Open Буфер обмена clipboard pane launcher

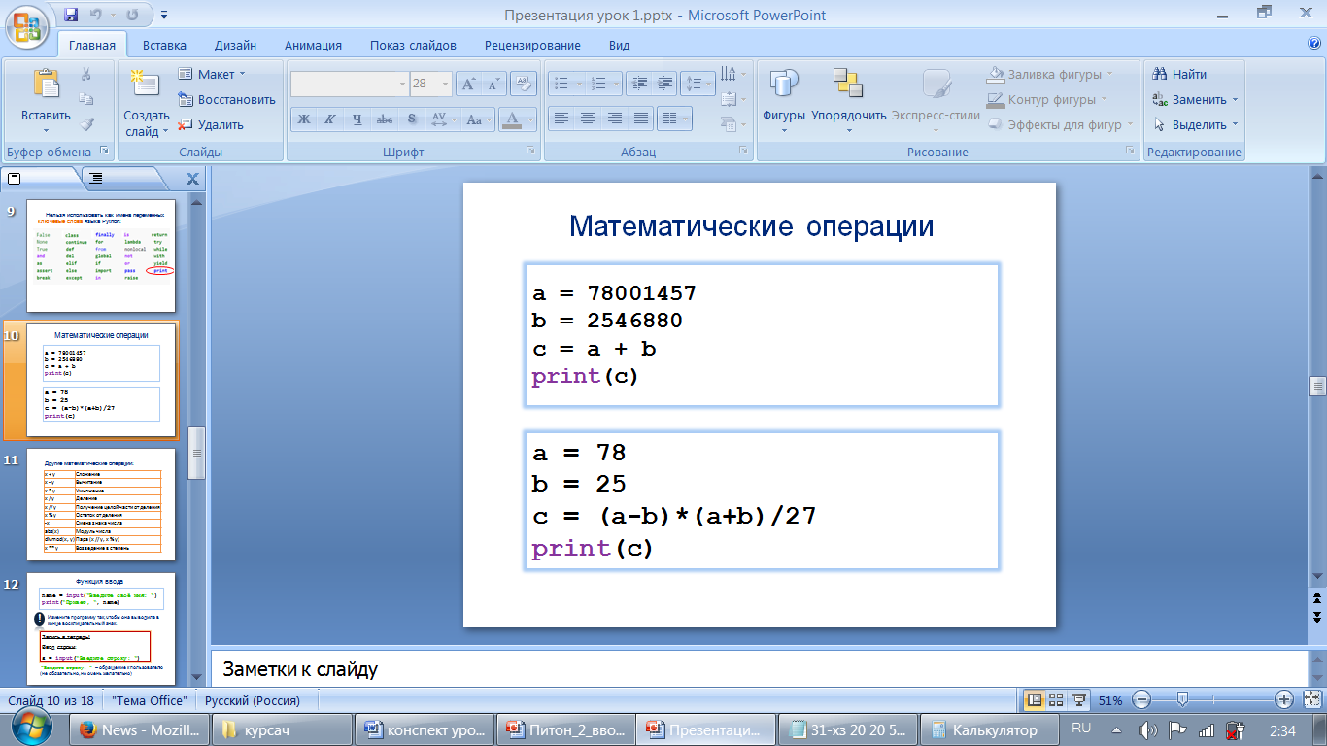(104, 152)
